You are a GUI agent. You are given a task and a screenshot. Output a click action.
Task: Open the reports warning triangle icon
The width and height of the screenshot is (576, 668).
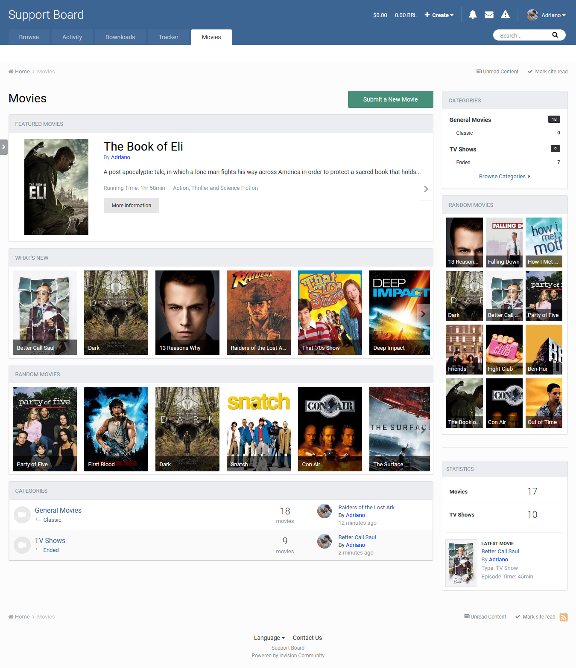pos(506,15)
